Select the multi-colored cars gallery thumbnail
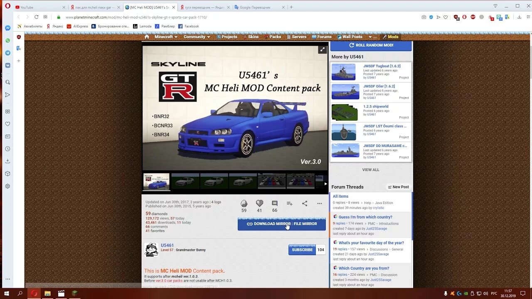 coord(272,181)
